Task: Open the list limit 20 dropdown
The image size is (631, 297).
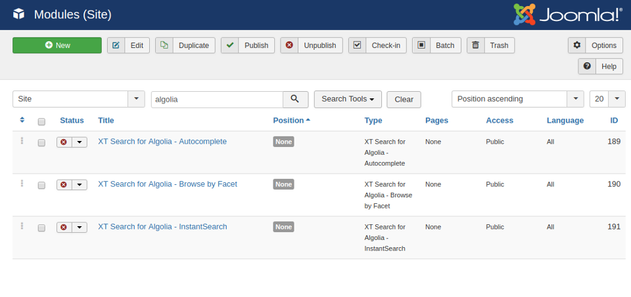Action: pos(607,99)
